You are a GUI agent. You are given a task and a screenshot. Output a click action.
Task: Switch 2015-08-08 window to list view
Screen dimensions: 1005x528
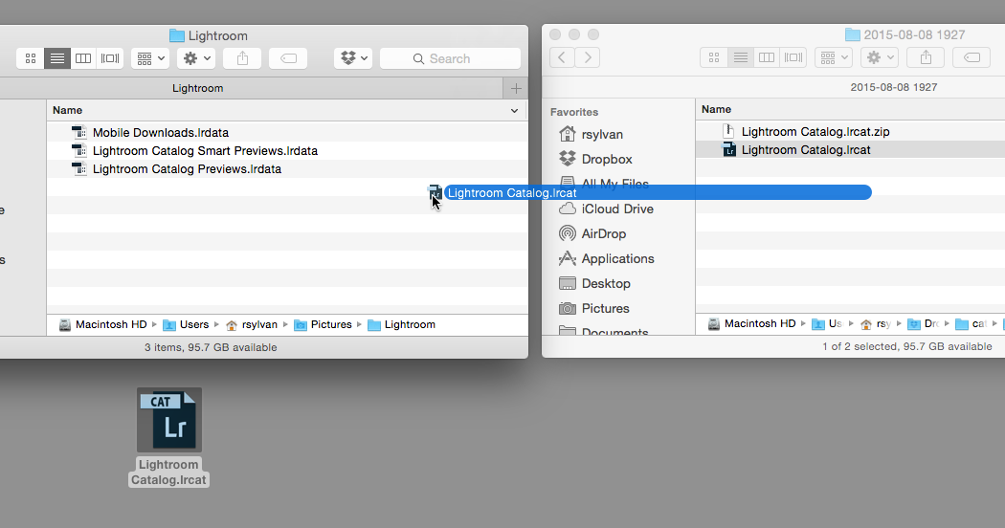[x=740, y=57]
